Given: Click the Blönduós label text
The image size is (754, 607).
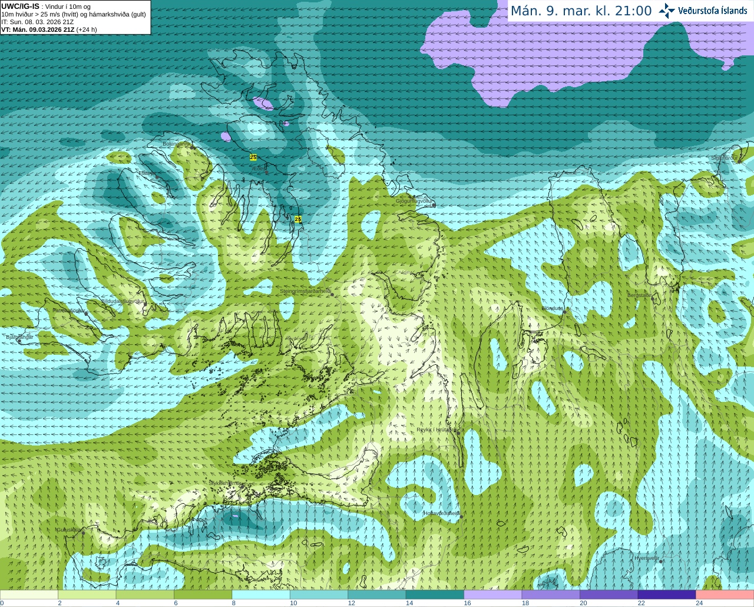Looking at the screenshot, I should click(553, 308).
